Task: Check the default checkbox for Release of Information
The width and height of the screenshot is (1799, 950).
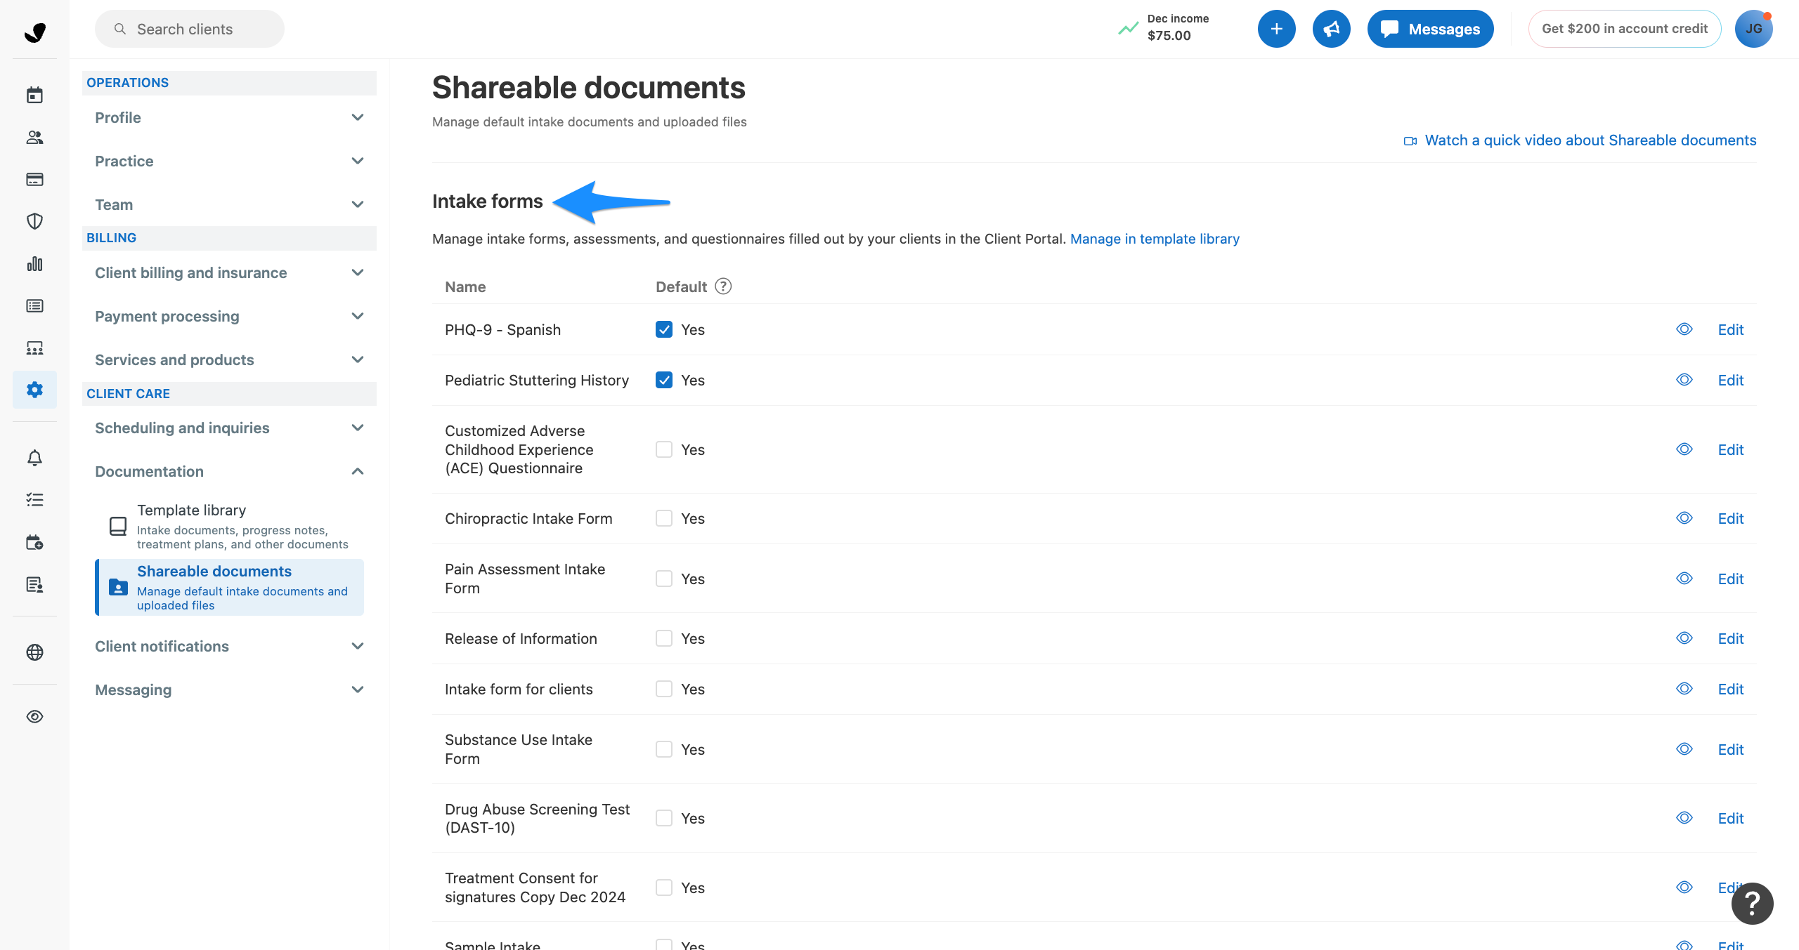Action: click(664, 638)
